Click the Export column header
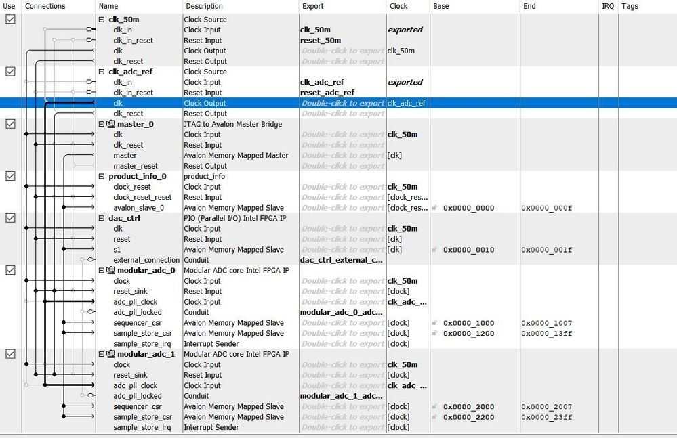The image size is (677, 438). click(312, 6)
